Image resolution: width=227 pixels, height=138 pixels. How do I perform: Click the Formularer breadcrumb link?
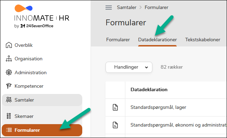pos(156,7)
